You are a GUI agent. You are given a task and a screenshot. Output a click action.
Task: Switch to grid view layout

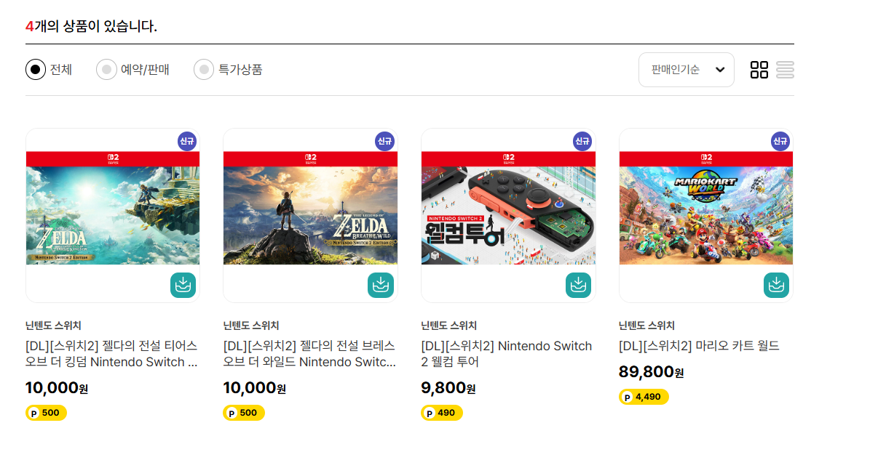[759, 70]
